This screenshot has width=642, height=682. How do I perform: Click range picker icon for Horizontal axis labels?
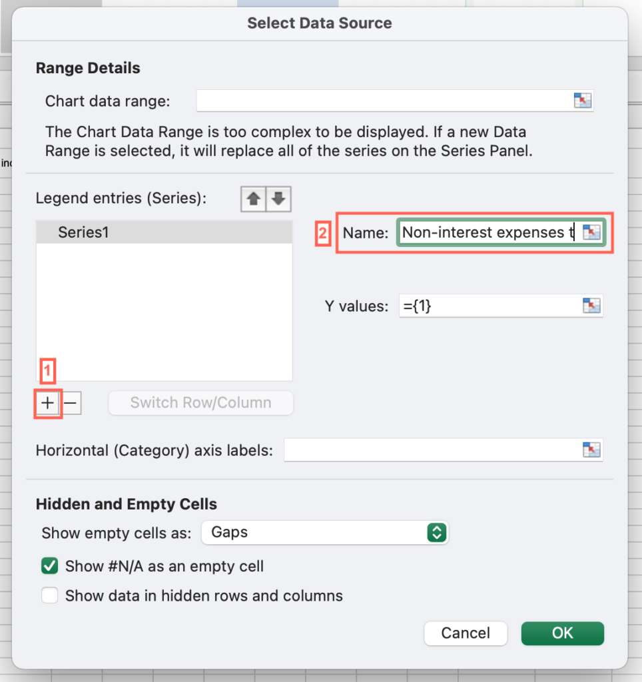point(591,450)
